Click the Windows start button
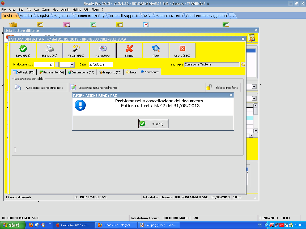Screen dimensions: 306x229 (13, 225)
